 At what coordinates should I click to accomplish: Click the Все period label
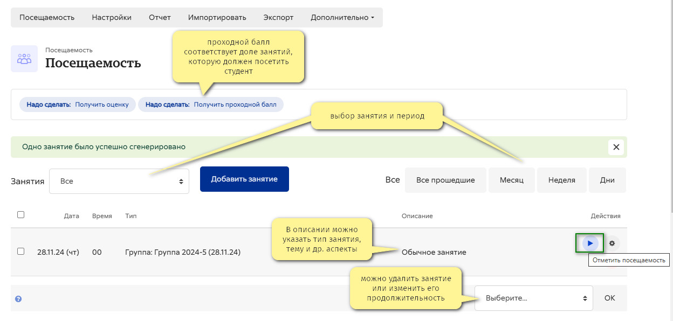tap(393, 180)
